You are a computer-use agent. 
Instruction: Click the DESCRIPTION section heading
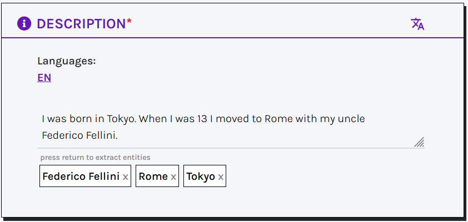pyautogui.click(x=81, y=24)
